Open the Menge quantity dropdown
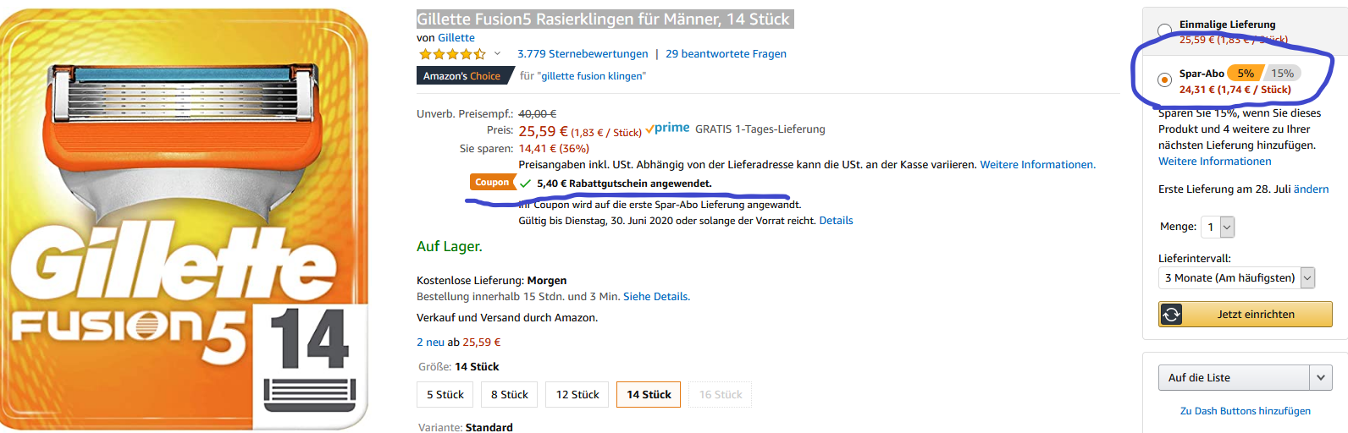1348x433 pixels. pyautogui.click(x=1218, y=227)
